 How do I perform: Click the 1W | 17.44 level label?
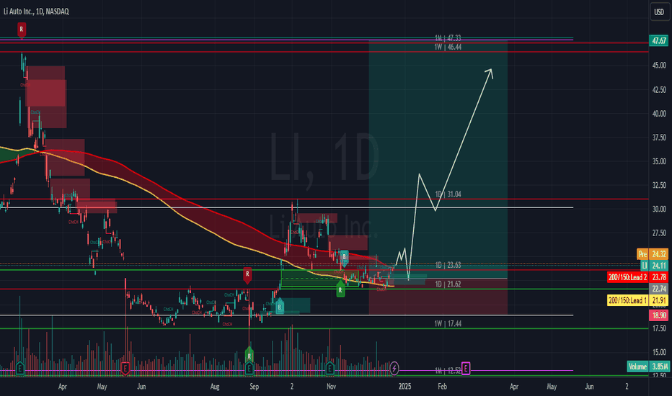pyautogui.click(x=448, y=324)
